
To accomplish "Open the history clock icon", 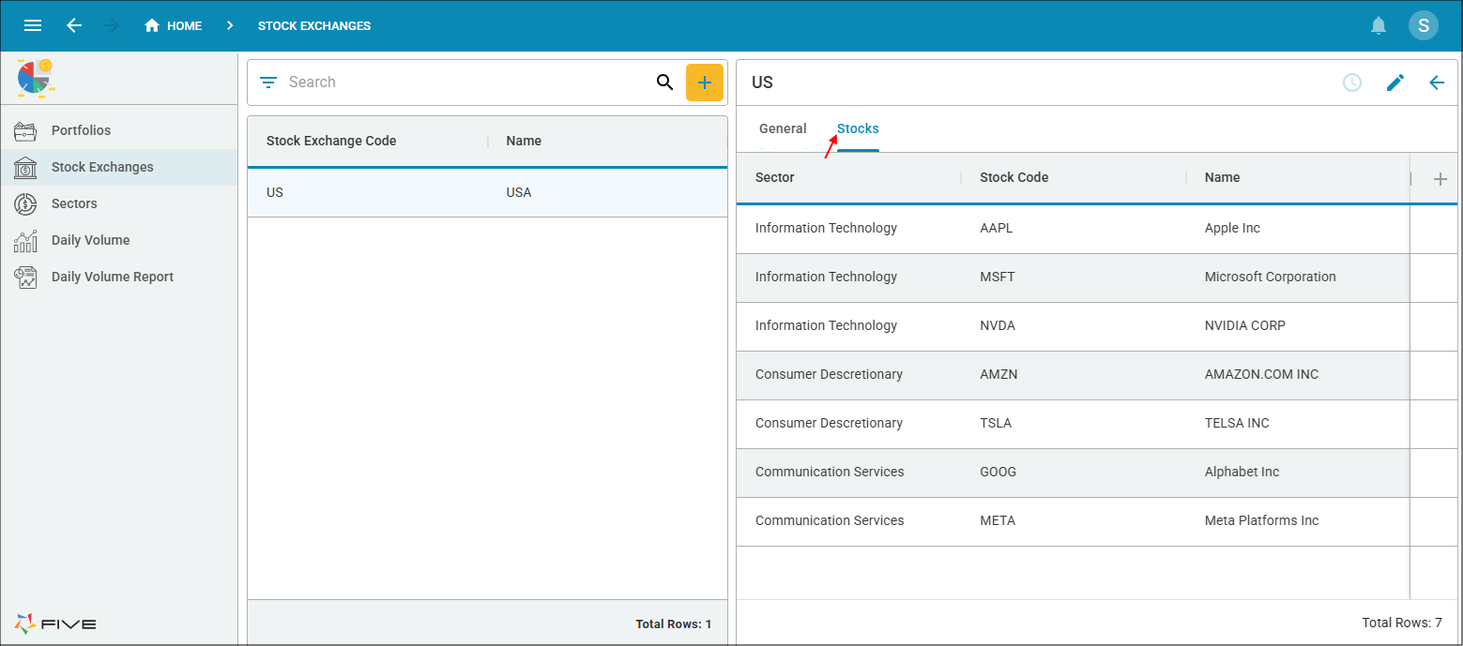I will point(1352,83).
